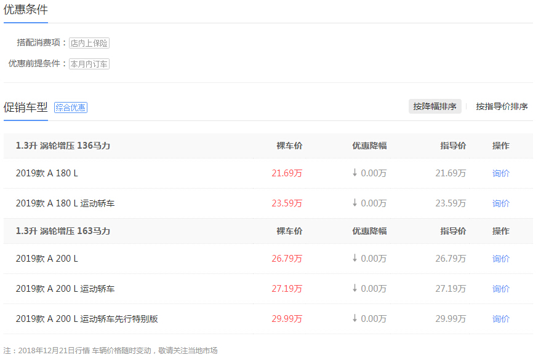Click the gray guide price 26.79万
This screenshot has height=360, width=541.
451,259
